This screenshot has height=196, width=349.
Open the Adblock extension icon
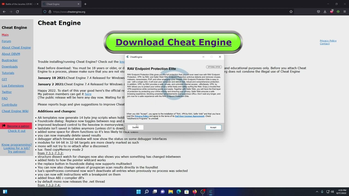pos(332,12)
